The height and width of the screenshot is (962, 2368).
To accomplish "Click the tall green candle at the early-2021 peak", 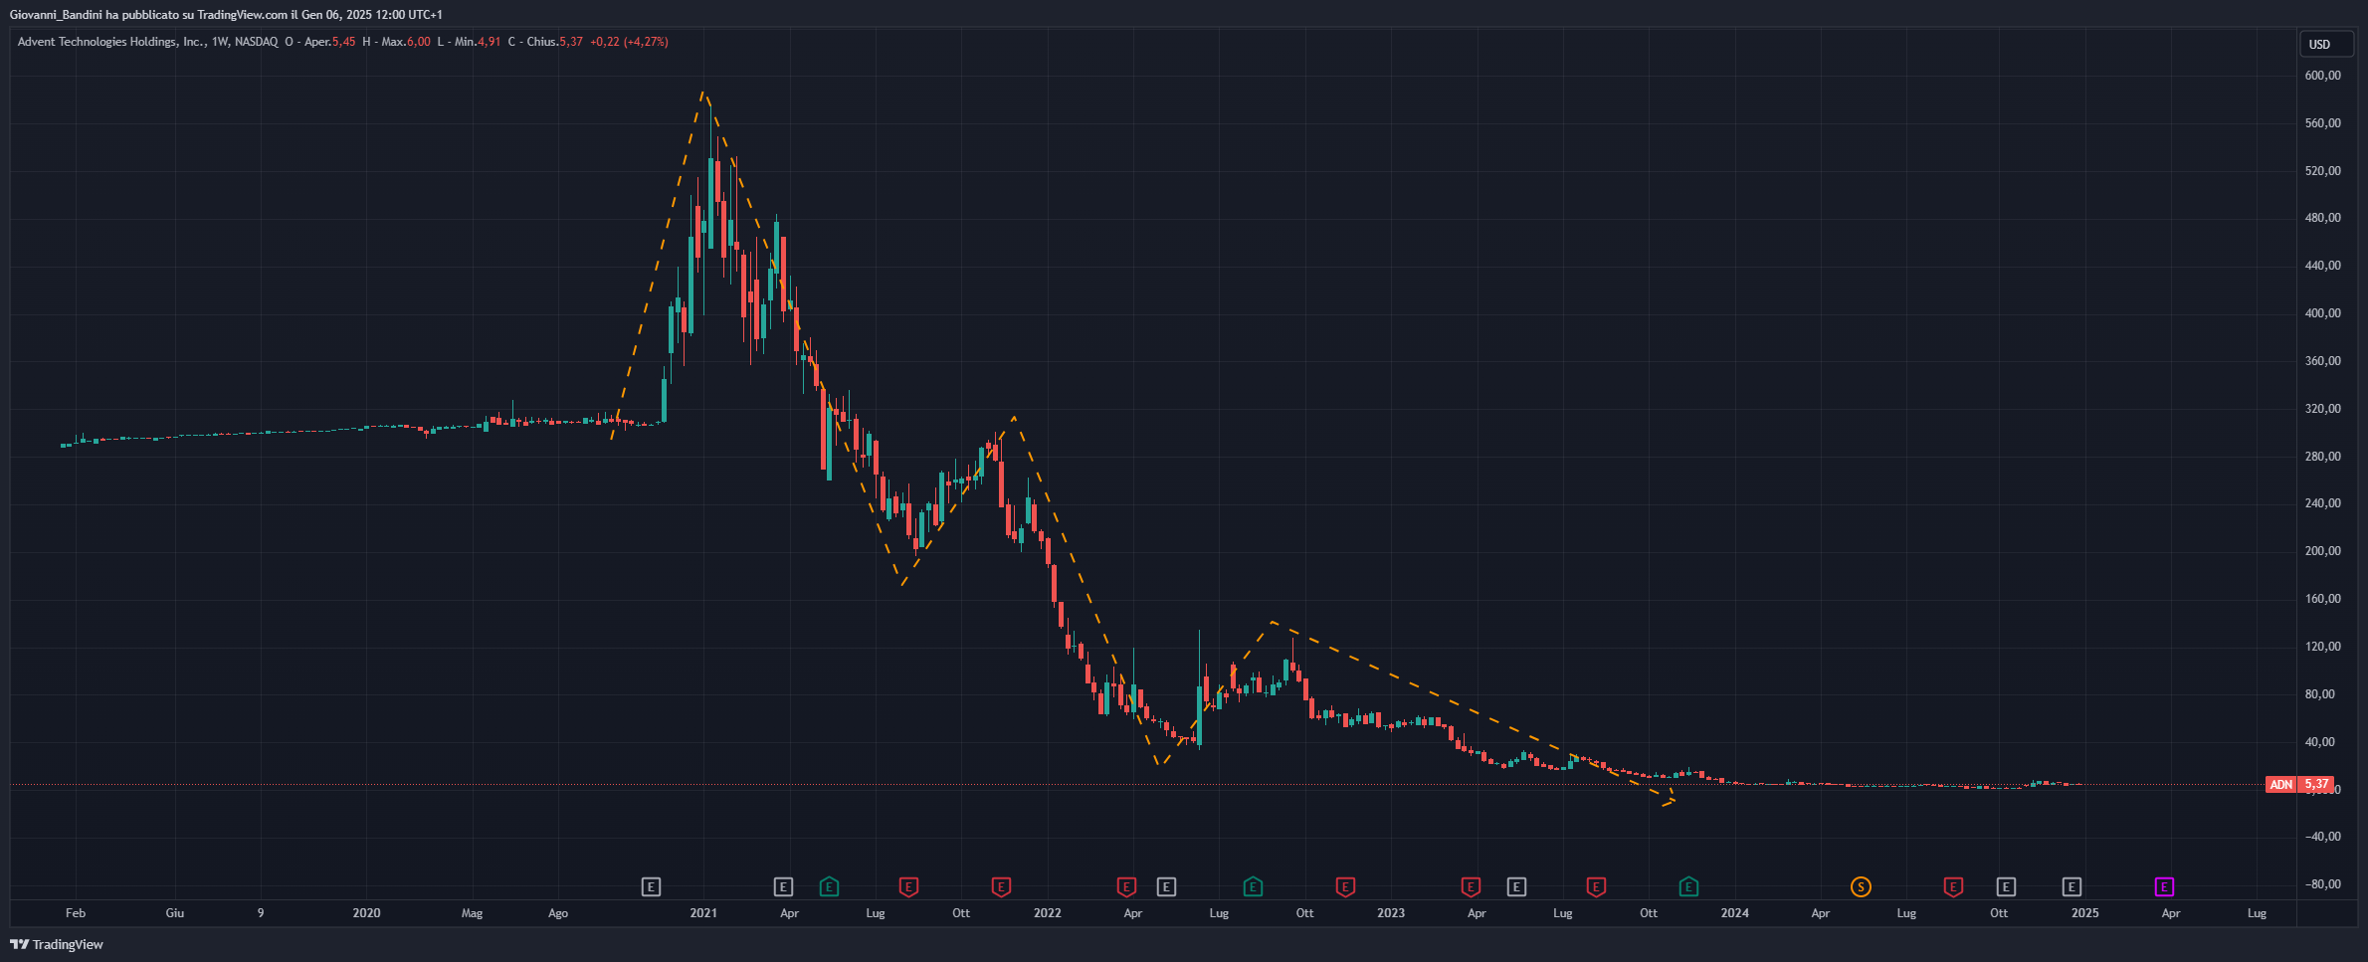I will [711, 204].
